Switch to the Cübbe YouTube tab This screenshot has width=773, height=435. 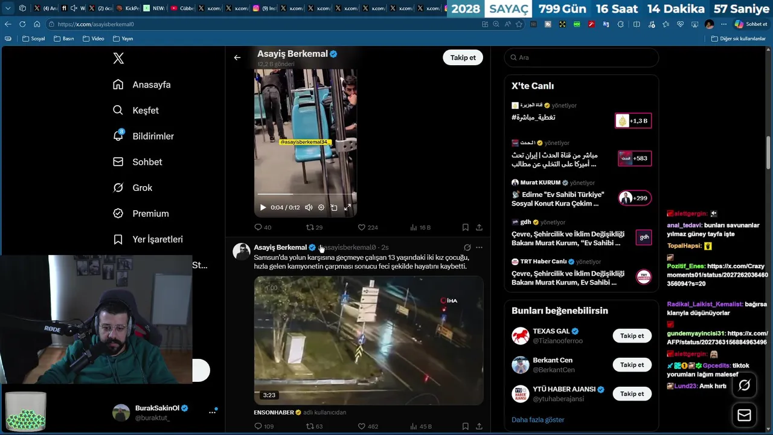pos(182,8)
